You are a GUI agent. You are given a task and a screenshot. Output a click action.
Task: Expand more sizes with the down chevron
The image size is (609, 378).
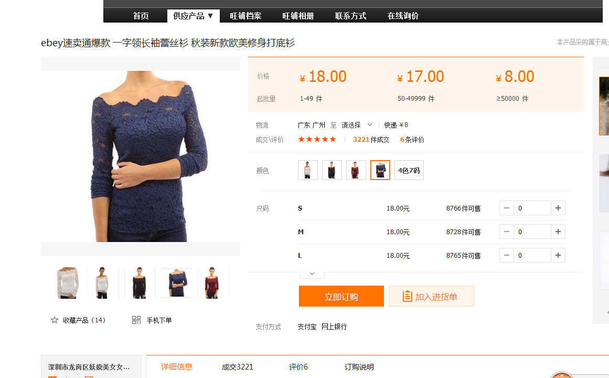pos(312,274)
